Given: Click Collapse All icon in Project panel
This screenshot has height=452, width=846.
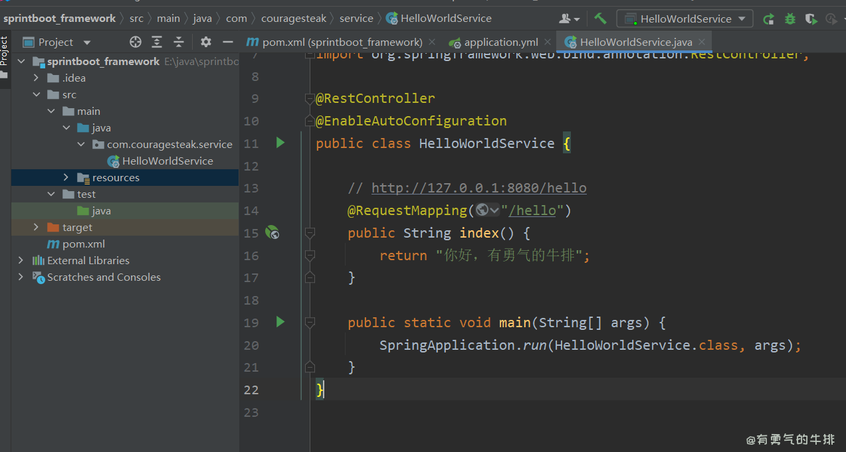Looking at the screenshot, I should click(179, 42).
